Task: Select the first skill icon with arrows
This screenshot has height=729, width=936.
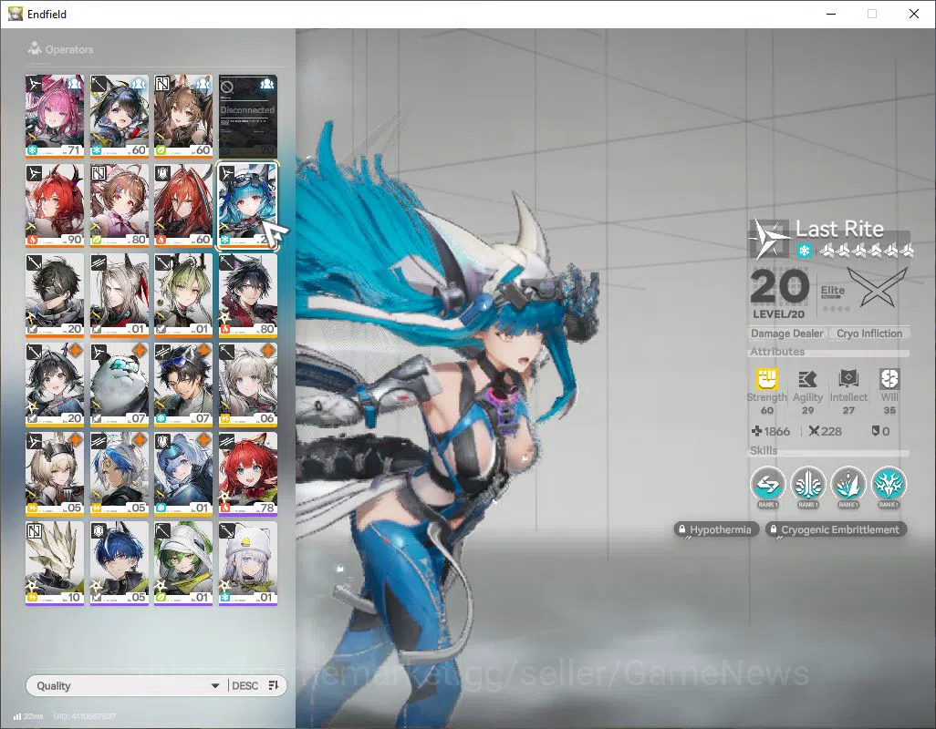Action: (x=767, y=484)
